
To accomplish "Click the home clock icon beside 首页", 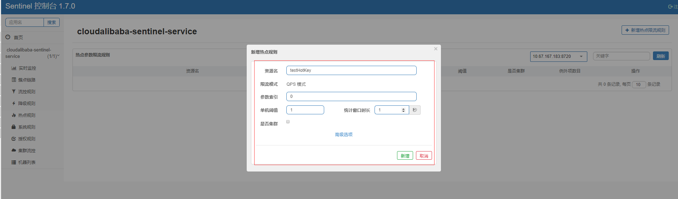I will pos(8,37).
